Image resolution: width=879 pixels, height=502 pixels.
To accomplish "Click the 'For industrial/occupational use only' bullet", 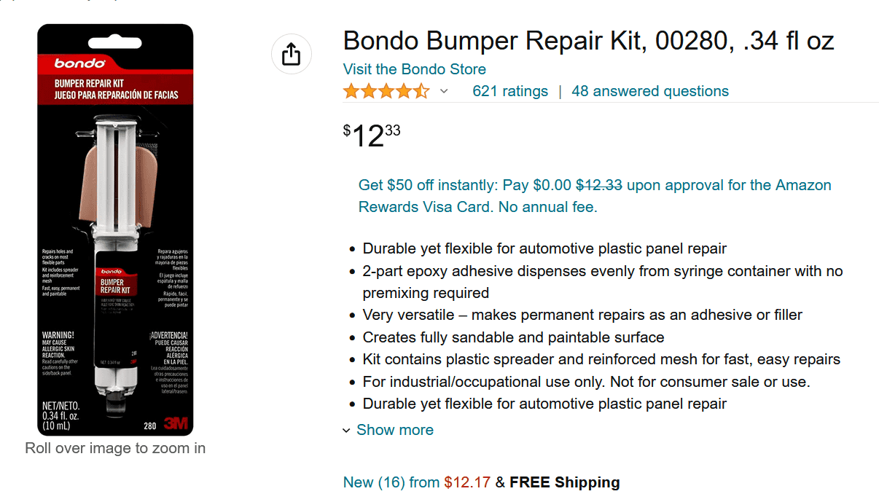I will pos(586,382).
